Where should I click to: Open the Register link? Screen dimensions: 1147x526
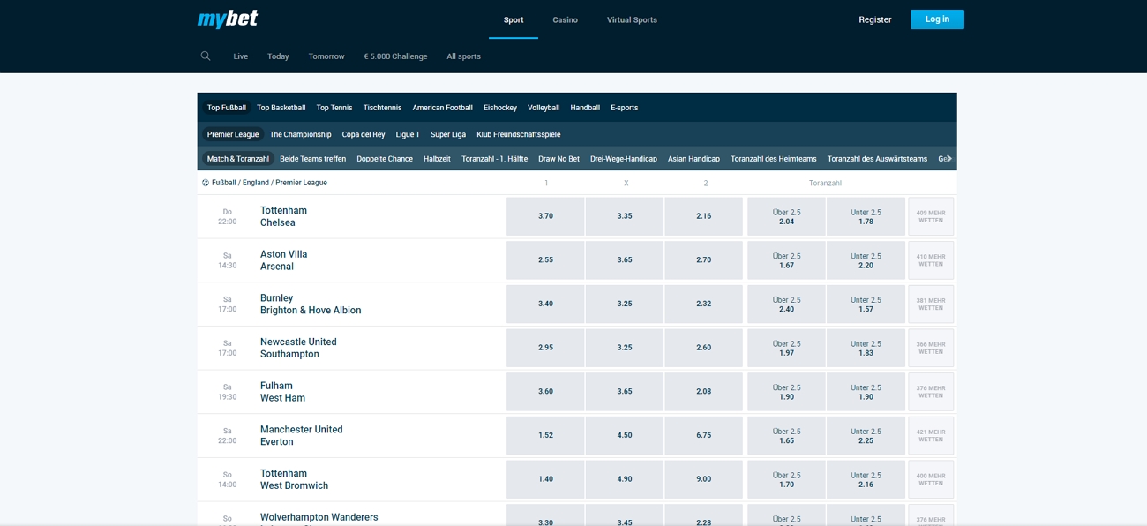(x=875, y=19)
